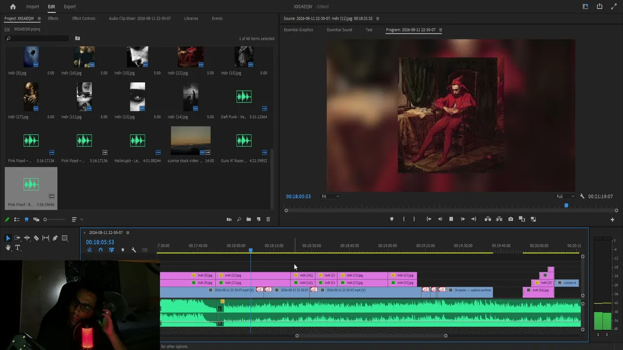
Task: Click Mark In brace in Program monitor
Action: pos(403,219)
